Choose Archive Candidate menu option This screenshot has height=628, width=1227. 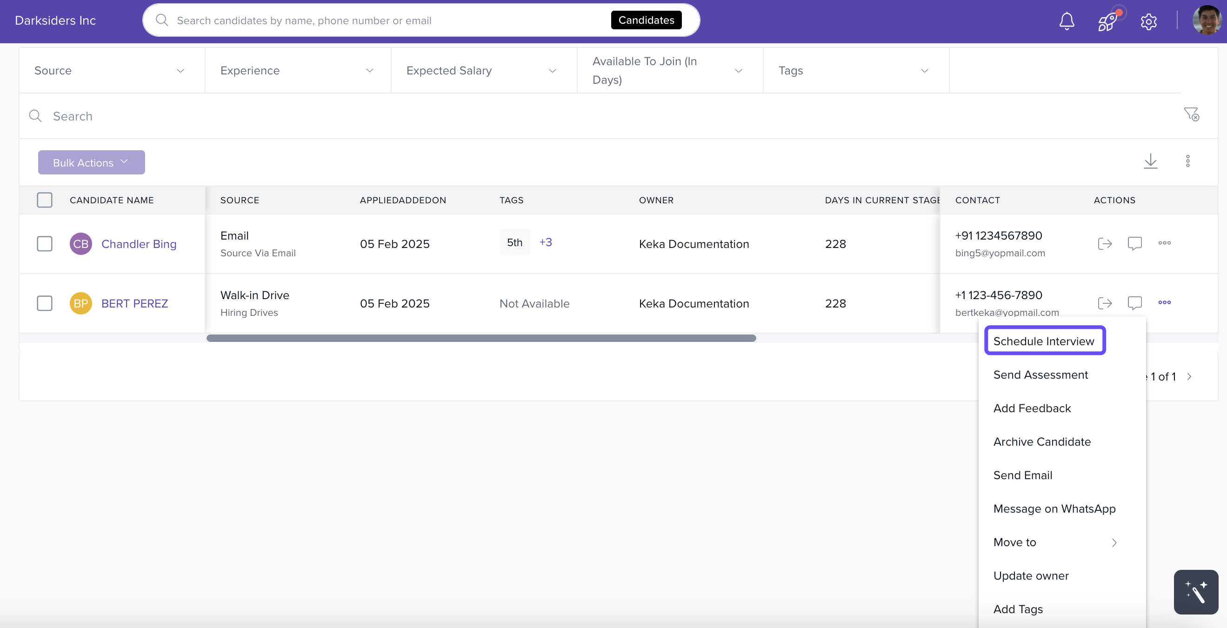coord(1042,442)
